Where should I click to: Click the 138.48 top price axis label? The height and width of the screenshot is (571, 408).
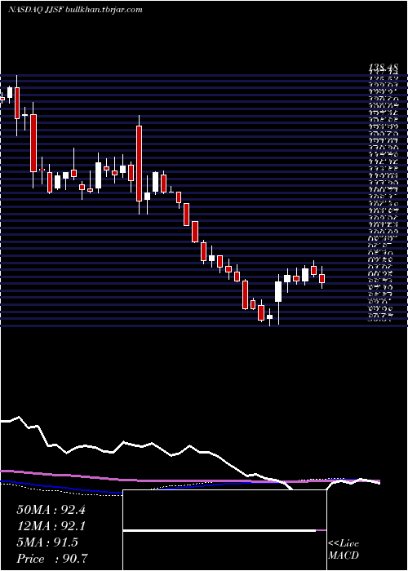[x=383, y=67]
